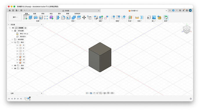
Task: Select the Joint tool in Assemble group
Action: pyautogui.click(x=106, y=17)
